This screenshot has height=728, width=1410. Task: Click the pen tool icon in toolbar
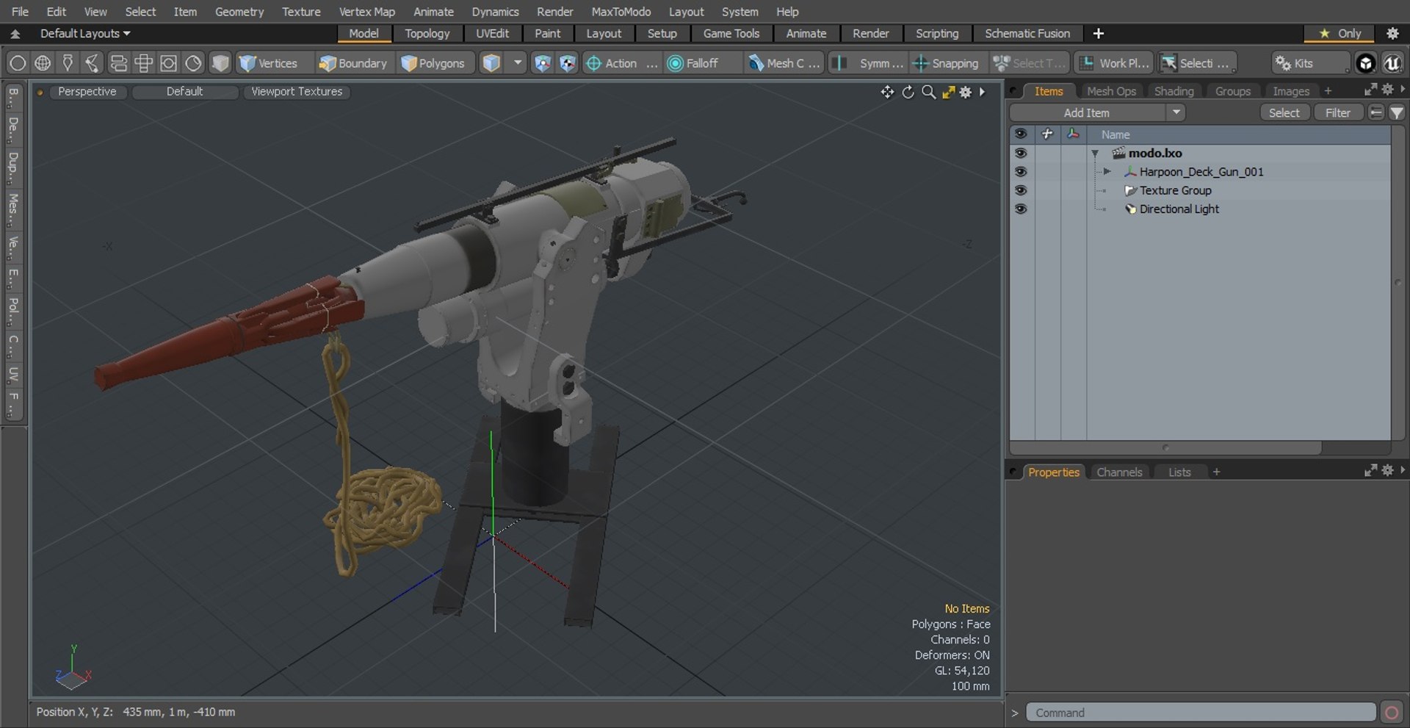click(x=68, y=63)
